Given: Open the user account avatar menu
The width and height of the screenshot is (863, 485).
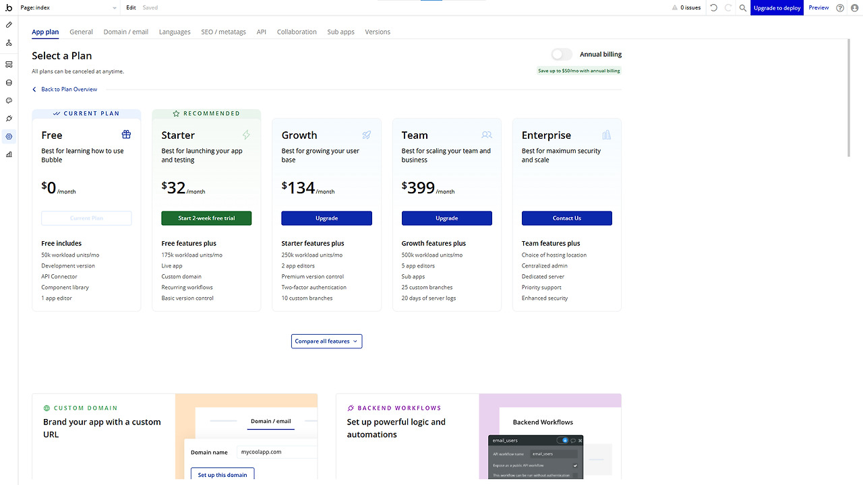Looking at the screenshot, I should point(854,8).
